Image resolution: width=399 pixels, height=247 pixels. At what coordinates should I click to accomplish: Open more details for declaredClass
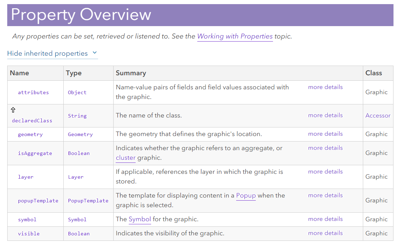point(325,115)
